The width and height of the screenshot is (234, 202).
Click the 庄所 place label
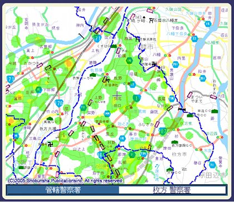click(x=30, y=92)
